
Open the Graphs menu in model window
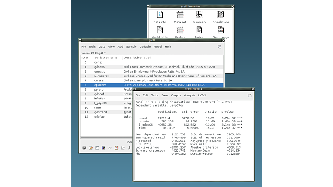(176, 95)
